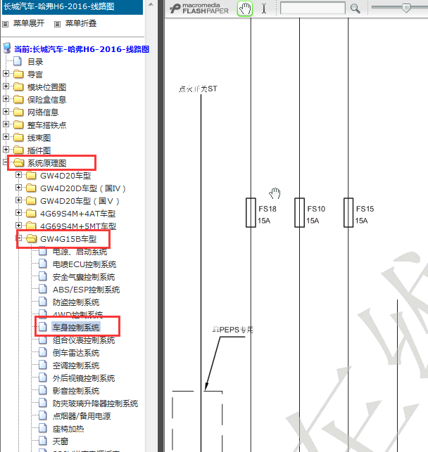The image size is (428, 452).
Task: Open ABS/ESP控制系统 diagram
Action: 86,290
